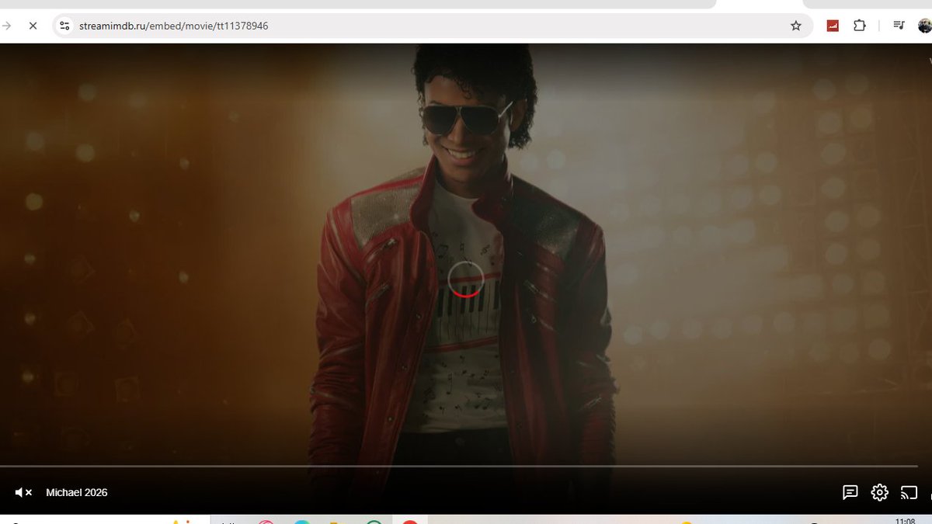Click the Michael 2026 video title

[77, 492]
